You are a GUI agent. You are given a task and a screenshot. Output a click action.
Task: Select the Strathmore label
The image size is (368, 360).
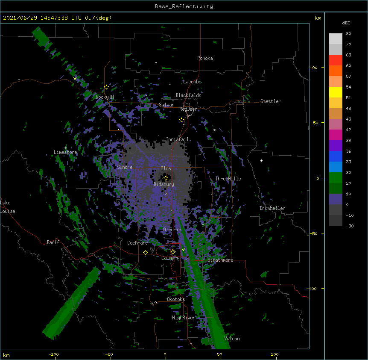coord(220,260)
